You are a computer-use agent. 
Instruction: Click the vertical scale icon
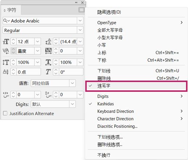(x=6, y=62)
